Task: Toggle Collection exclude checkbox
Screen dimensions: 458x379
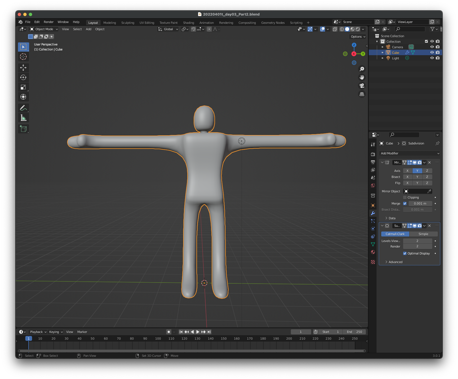Action: [x=426, y=41]
